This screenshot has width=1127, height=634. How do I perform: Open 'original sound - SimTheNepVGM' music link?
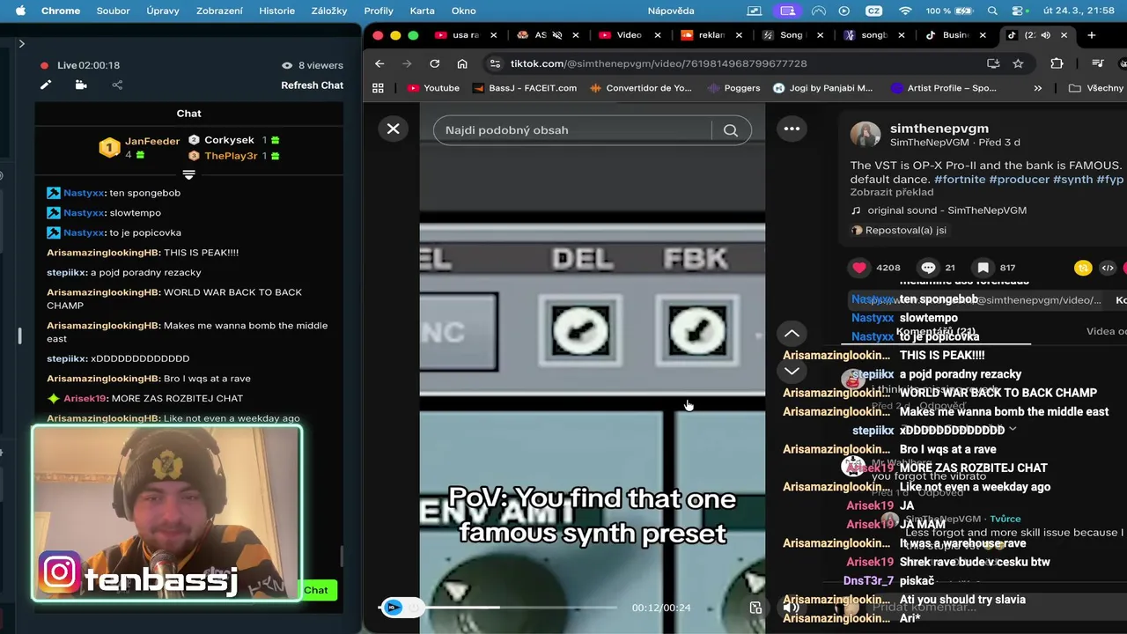[x=947, y=210]
